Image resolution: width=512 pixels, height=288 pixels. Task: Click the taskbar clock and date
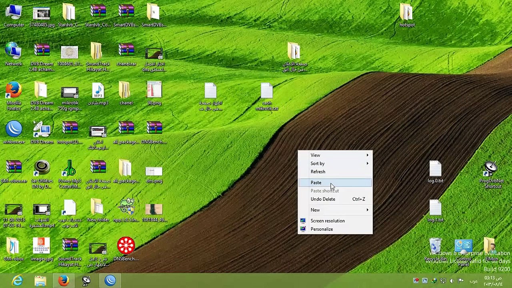click(x=493, y=281)
